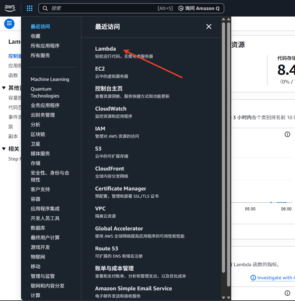
Task: Open the Lambda service link
Action: click(105, 49)
